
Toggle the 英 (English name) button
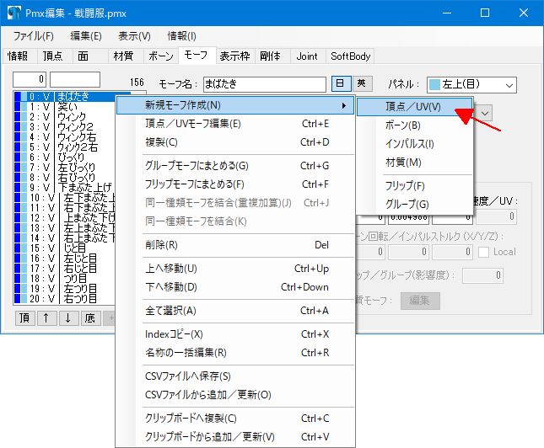tap(362, 84)
